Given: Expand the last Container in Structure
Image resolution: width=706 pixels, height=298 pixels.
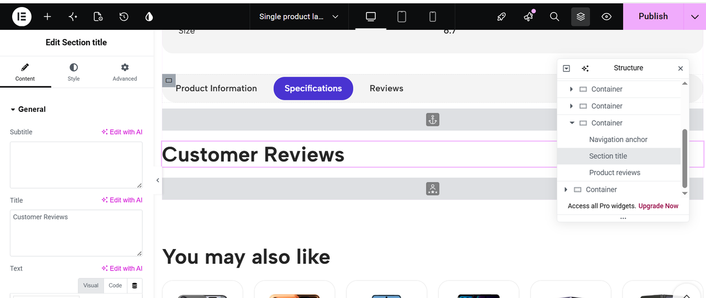Looking at the screenshot, I should [x=566, y=189].
